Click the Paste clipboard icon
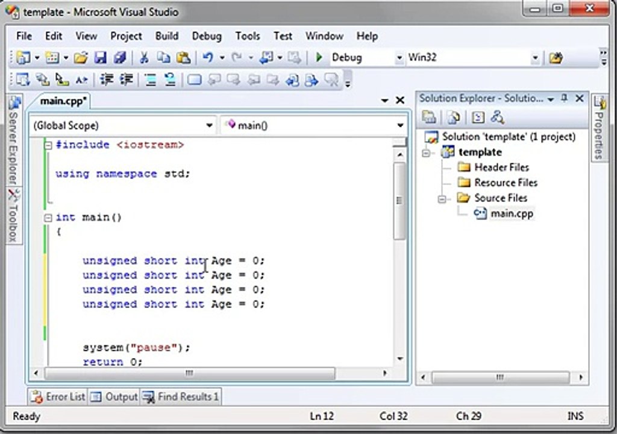617x434 pixels. point(183,58)
